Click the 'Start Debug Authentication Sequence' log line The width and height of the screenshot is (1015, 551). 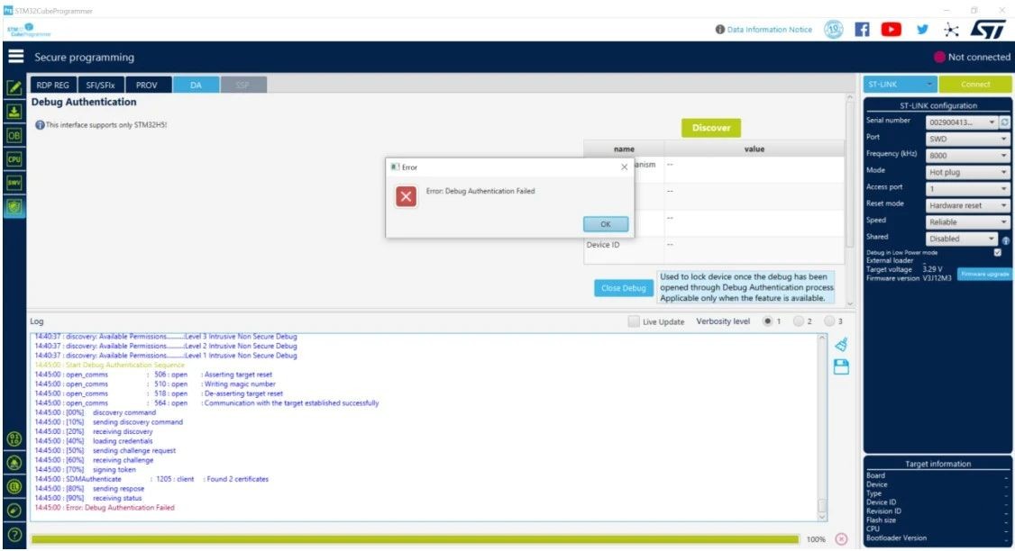(x=109, y=365)
